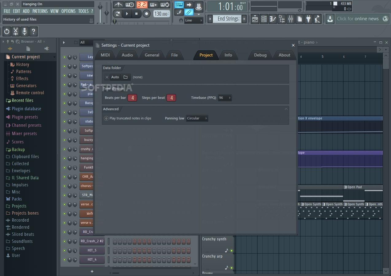The width and height of the screenshot is (391, 276).
Task: Open the channel rack options arrow
Action: 64,42
